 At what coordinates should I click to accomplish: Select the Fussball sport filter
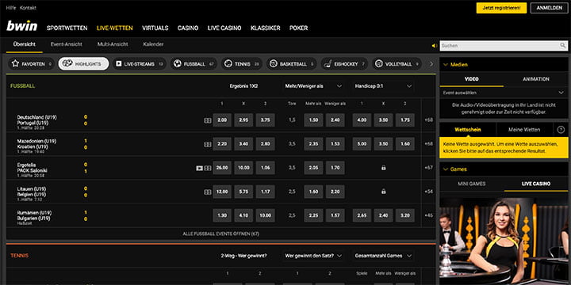click(x=194, y=64)
